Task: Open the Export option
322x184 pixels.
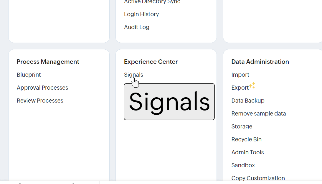Action: (240, 88)
